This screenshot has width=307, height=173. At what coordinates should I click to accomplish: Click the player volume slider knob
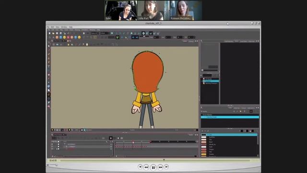pyautogui.click(x=57, y=165)
